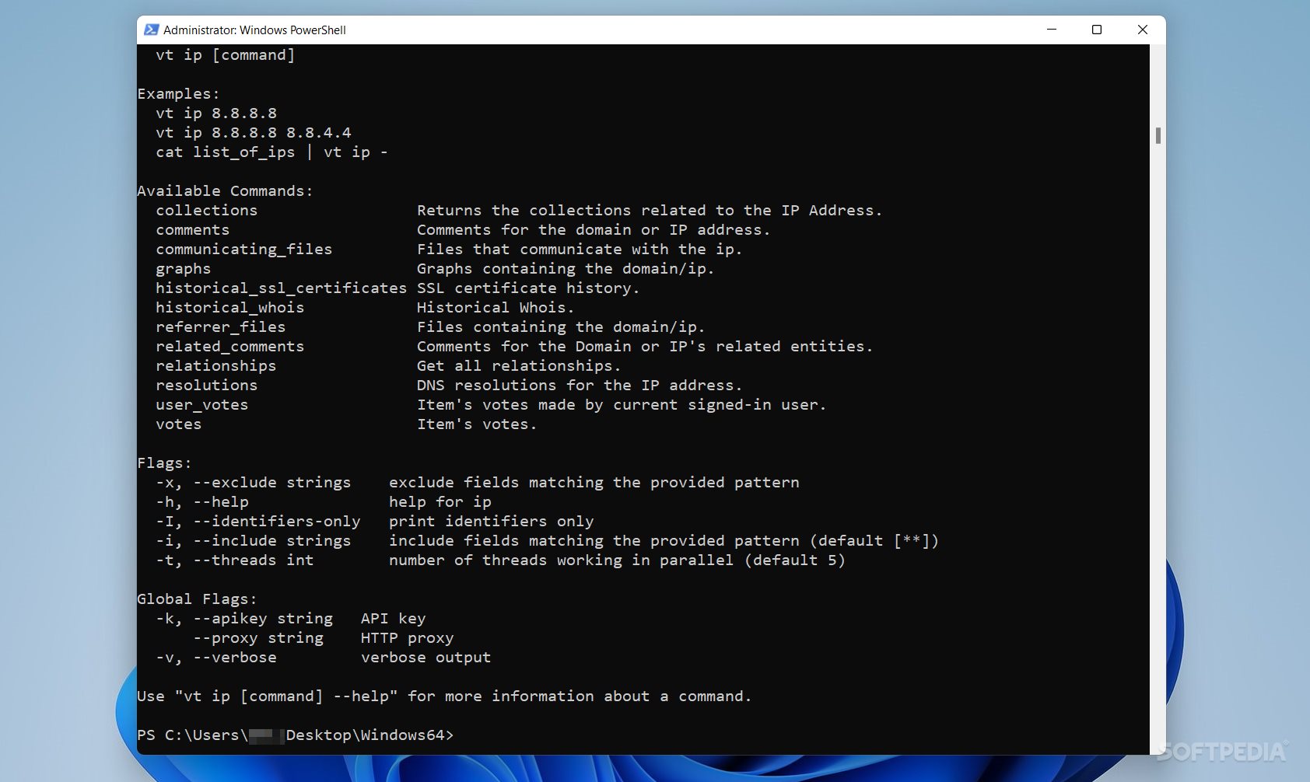
Task: Click description 'Get all relationships.'
Action: click(519, 366)
